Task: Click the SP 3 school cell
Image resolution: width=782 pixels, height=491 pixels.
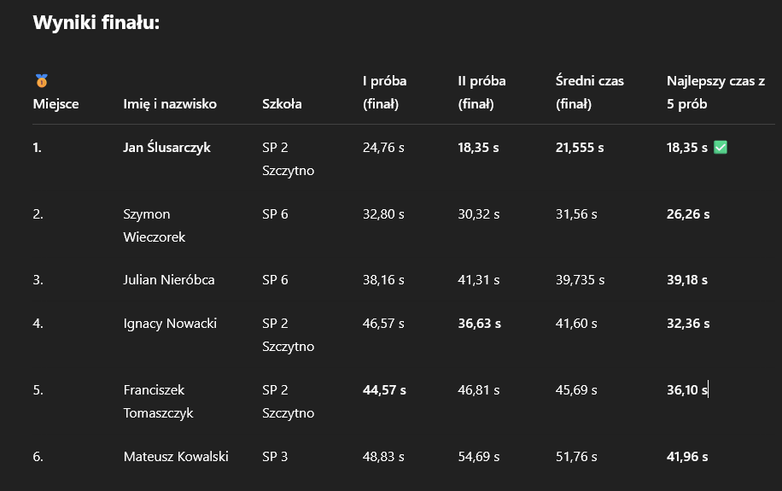Action: click(x=275, y=457)
